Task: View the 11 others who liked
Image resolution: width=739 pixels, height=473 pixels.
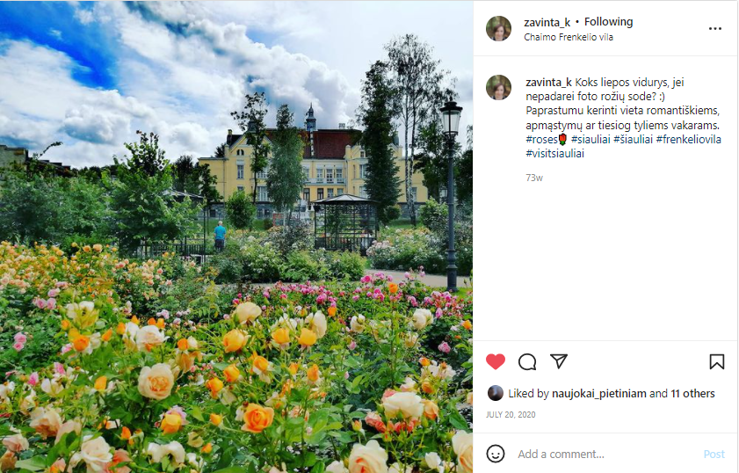Action: point(692,393)
